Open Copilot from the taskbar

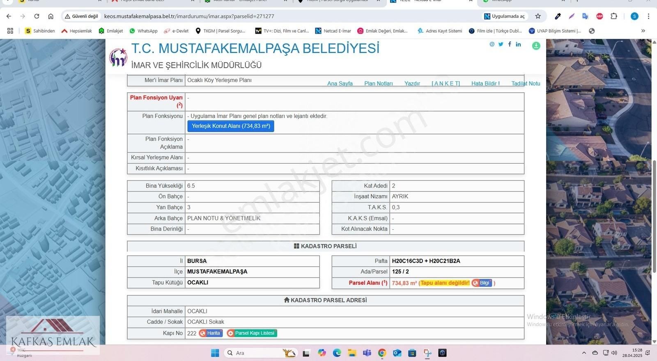[x=322, y=353]
